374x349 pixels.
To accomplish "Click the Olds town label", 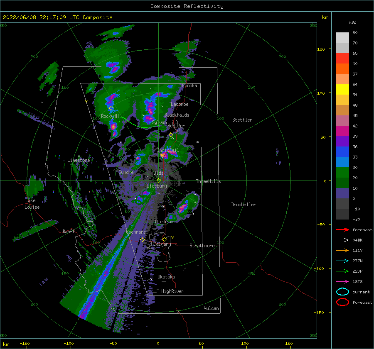I will 158,173.
